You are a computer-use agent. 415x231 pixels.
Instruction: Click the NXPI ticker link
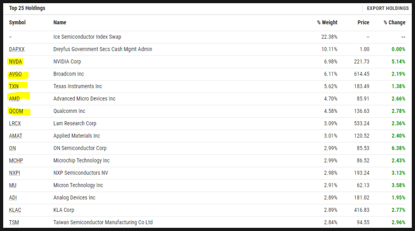15,173
